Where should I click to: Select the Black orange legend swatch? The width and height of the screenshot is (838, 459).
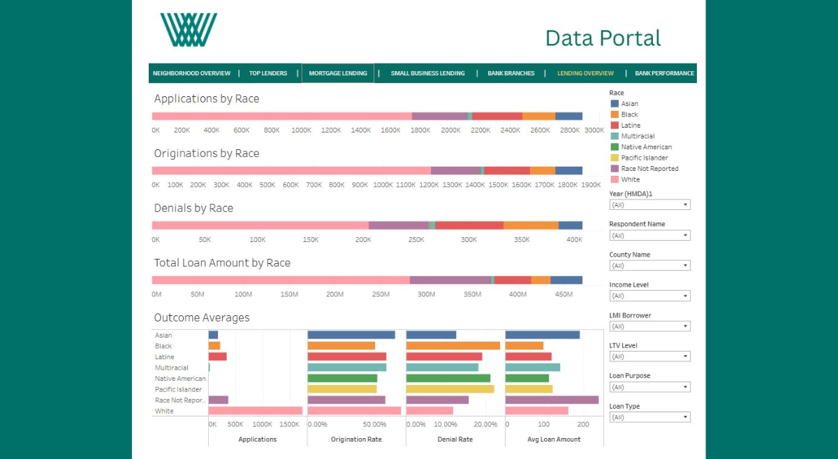(x=615, y=114)
